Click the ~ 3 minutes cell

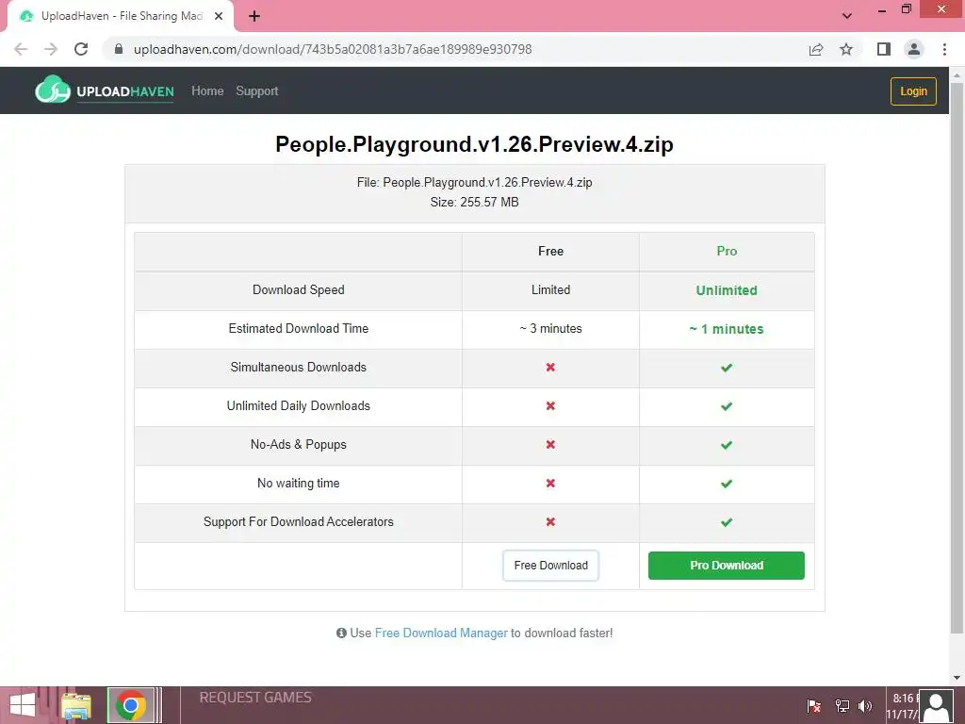[550, 329]
